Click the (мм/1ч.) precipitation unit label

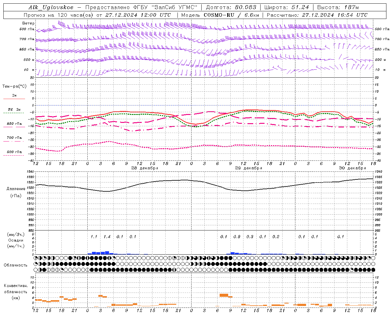click(x=16, y=246)
